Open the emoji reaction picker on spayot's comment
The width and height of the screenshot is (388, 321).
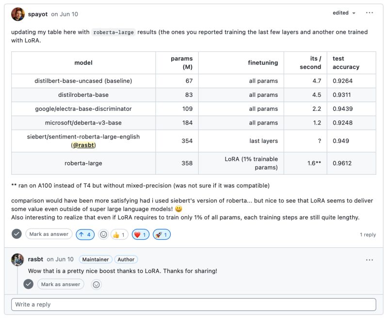(x=104, y=234)
